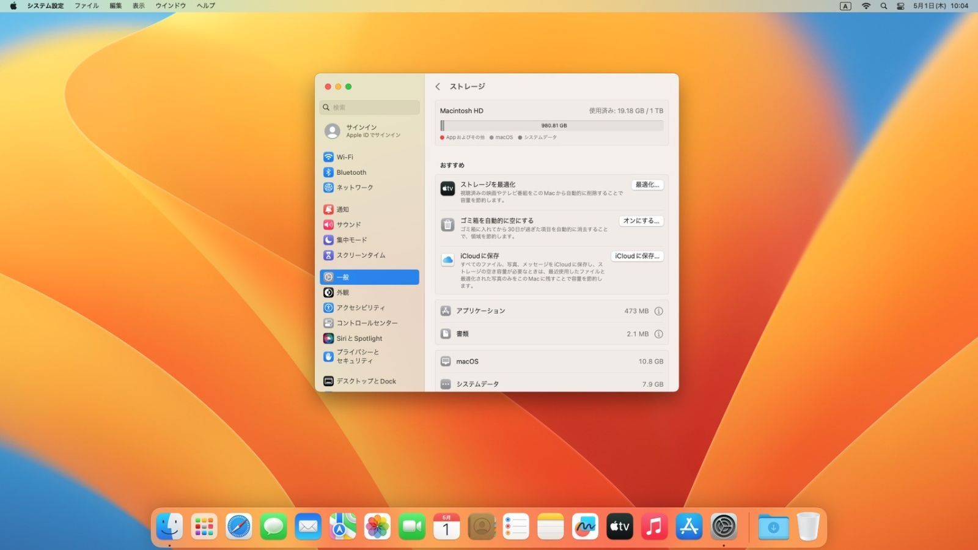Open Siri と Spotlight settings
This screenshot has width=978, height=550.
[369, 338]
